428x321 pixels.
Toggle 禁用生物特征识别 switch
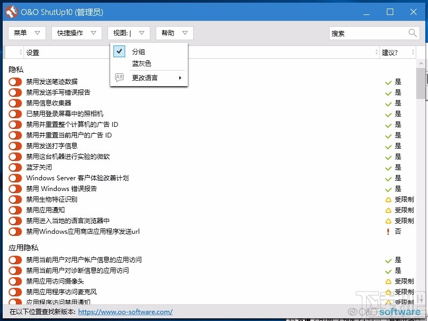[x=15, y=199]
